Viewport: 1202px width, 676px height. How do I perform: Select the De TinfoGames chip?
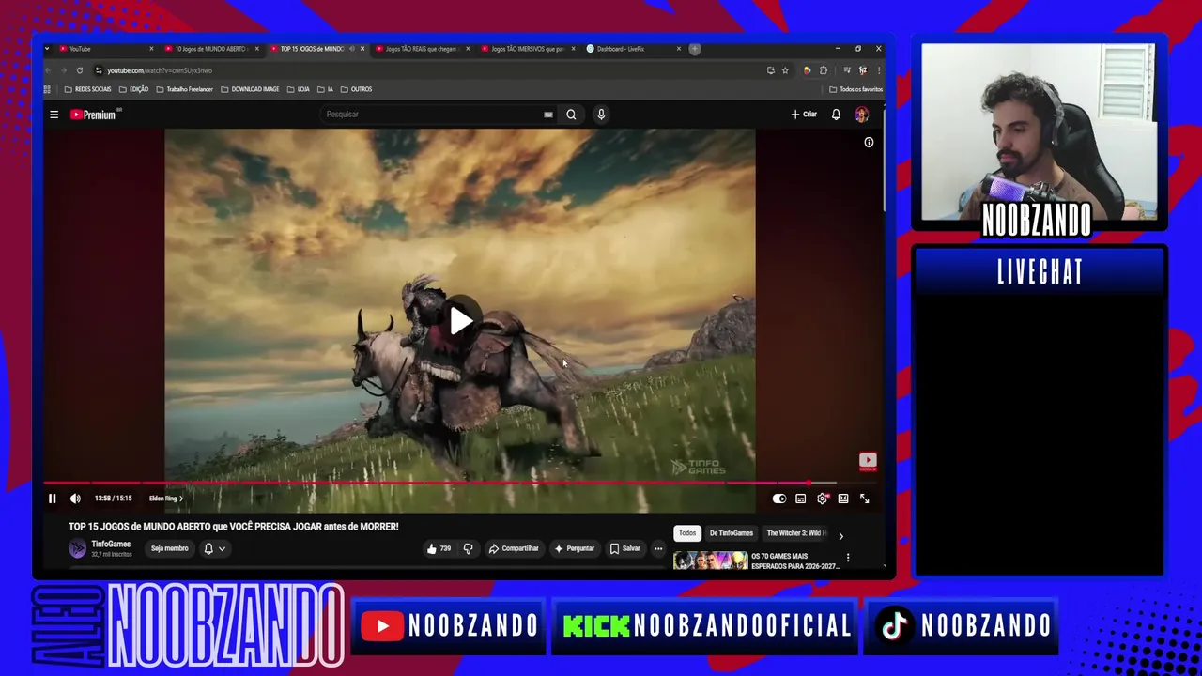coord(732,533)
